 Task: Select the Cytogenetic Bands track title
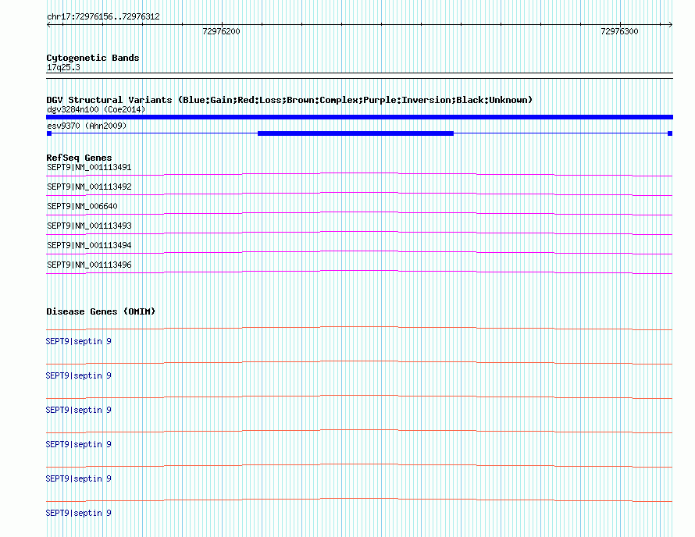[93, 58]
